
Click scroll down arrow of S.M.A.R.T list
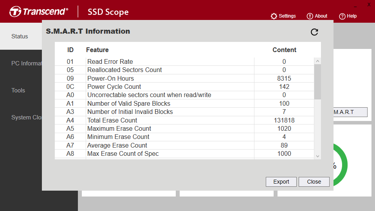(x=317, y=156)
